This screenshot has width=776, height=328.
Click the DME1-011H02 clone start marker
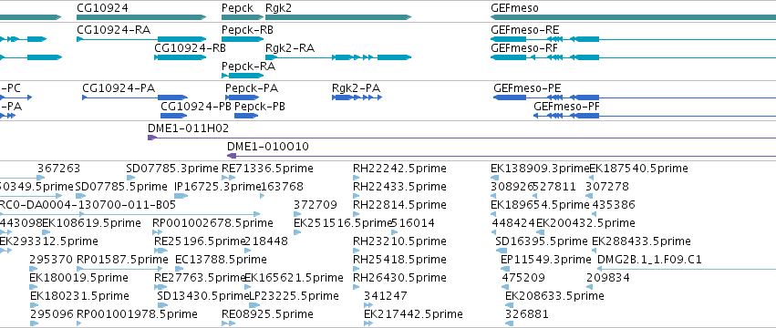[x=151, y=138]
